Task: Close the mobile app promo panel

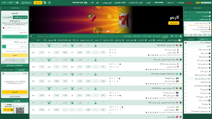Action: (x=3, y=101)
